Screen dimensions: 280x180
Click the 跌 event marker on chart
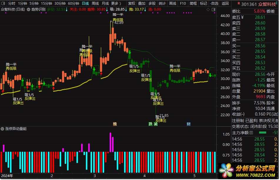click(x=151, y=124)
